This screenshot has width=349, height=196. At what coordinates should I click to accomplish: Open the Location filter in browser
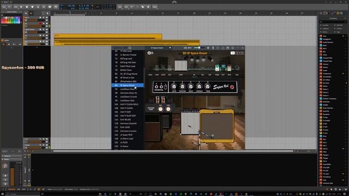pyautogui.click(x=326, y=25)
